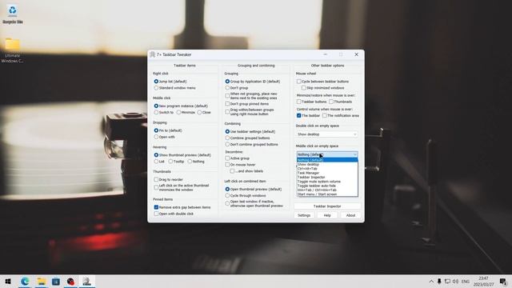512x288 pixels.
Task: Choose Ctrl+Alt+Tab in dropdown list
Action: click(327, 169)
